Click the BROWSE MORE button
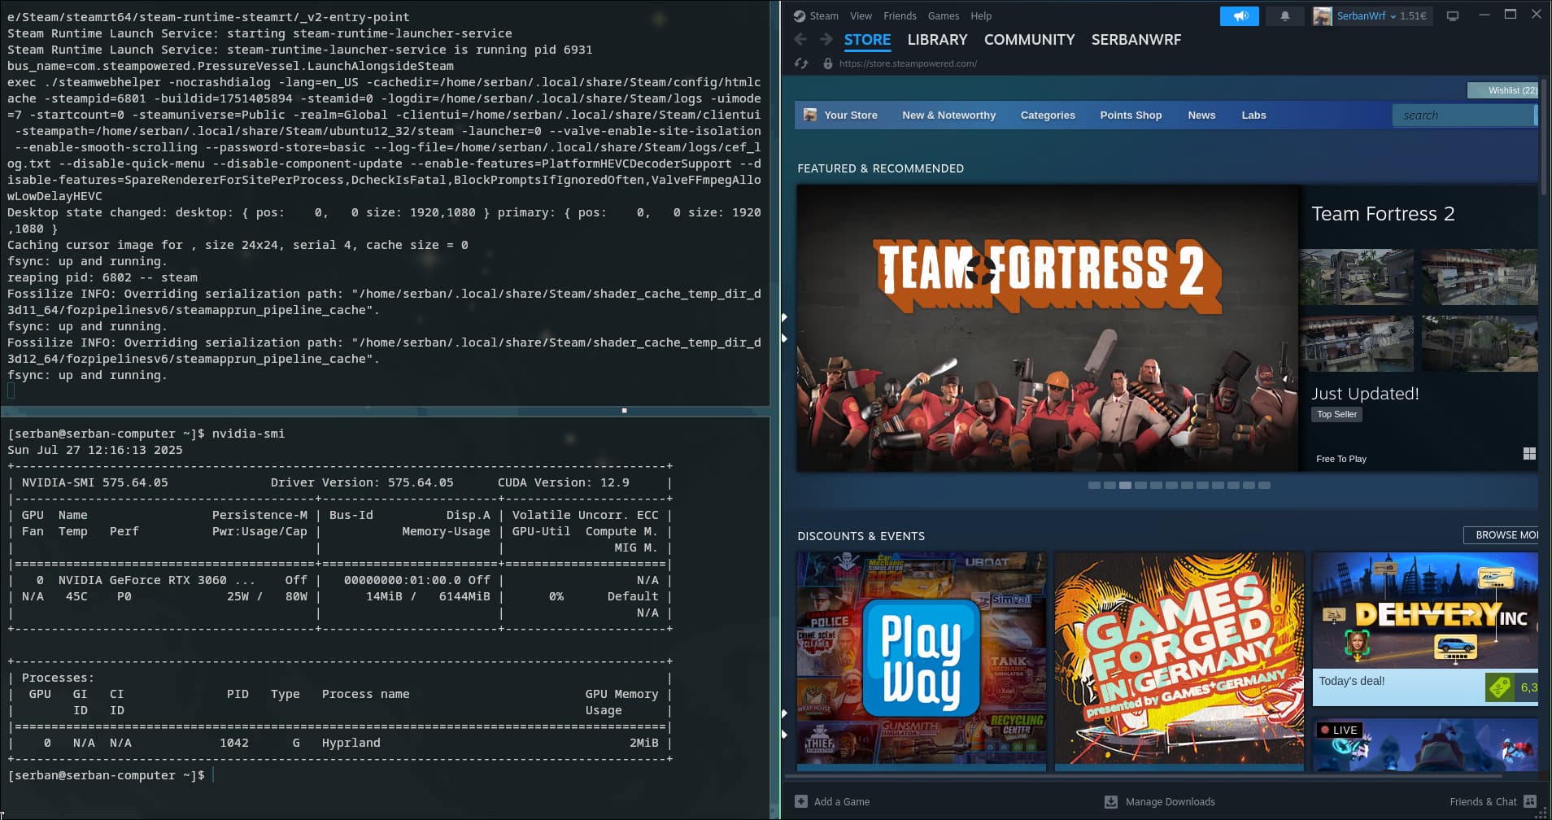Viewport: 1552px width, 820px height. coord(1503,535)
